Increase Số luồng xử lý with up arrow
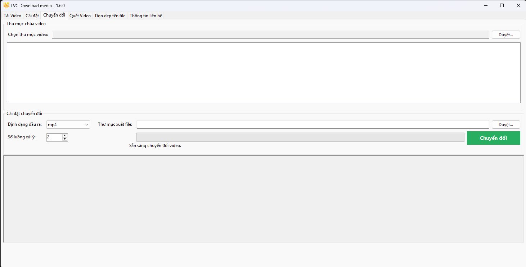 click(x=65, y=135)
